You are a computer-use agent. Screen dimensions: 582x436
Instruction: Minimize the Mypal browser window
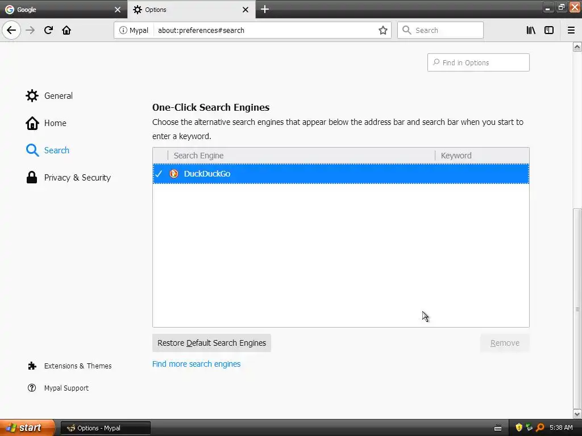pyautogui.click(x=548, y=7)
